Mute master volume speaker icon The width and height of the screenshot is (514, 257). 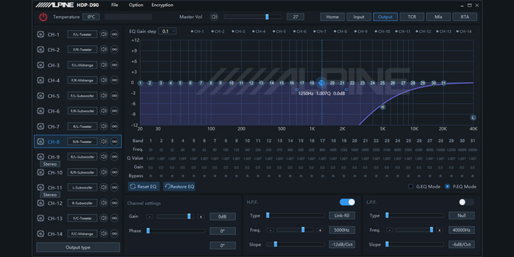point(215,16)
